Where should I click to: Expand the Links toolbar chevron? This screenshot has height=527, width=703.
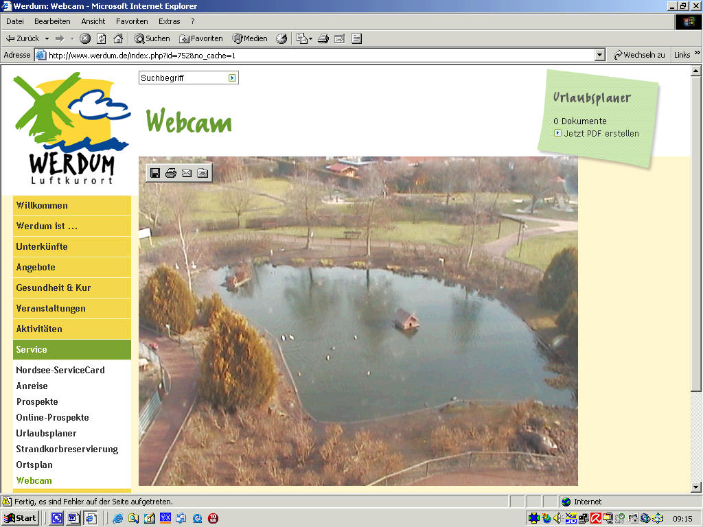pyautogui.click(x=698, y=53)
